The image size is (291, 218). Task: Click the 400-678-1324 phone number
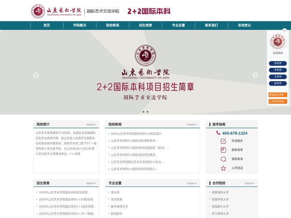pos(235,133)
